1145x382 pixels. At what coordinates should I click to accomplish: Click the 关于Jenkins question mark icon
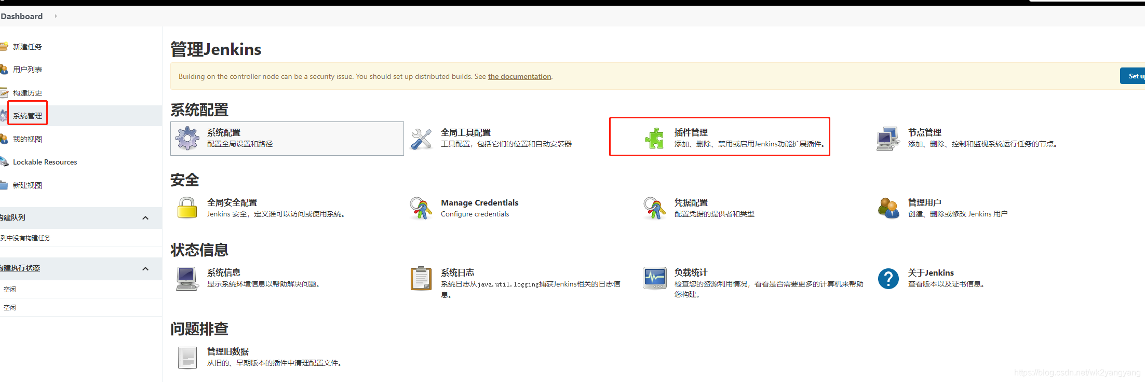[x=888, y=278]
